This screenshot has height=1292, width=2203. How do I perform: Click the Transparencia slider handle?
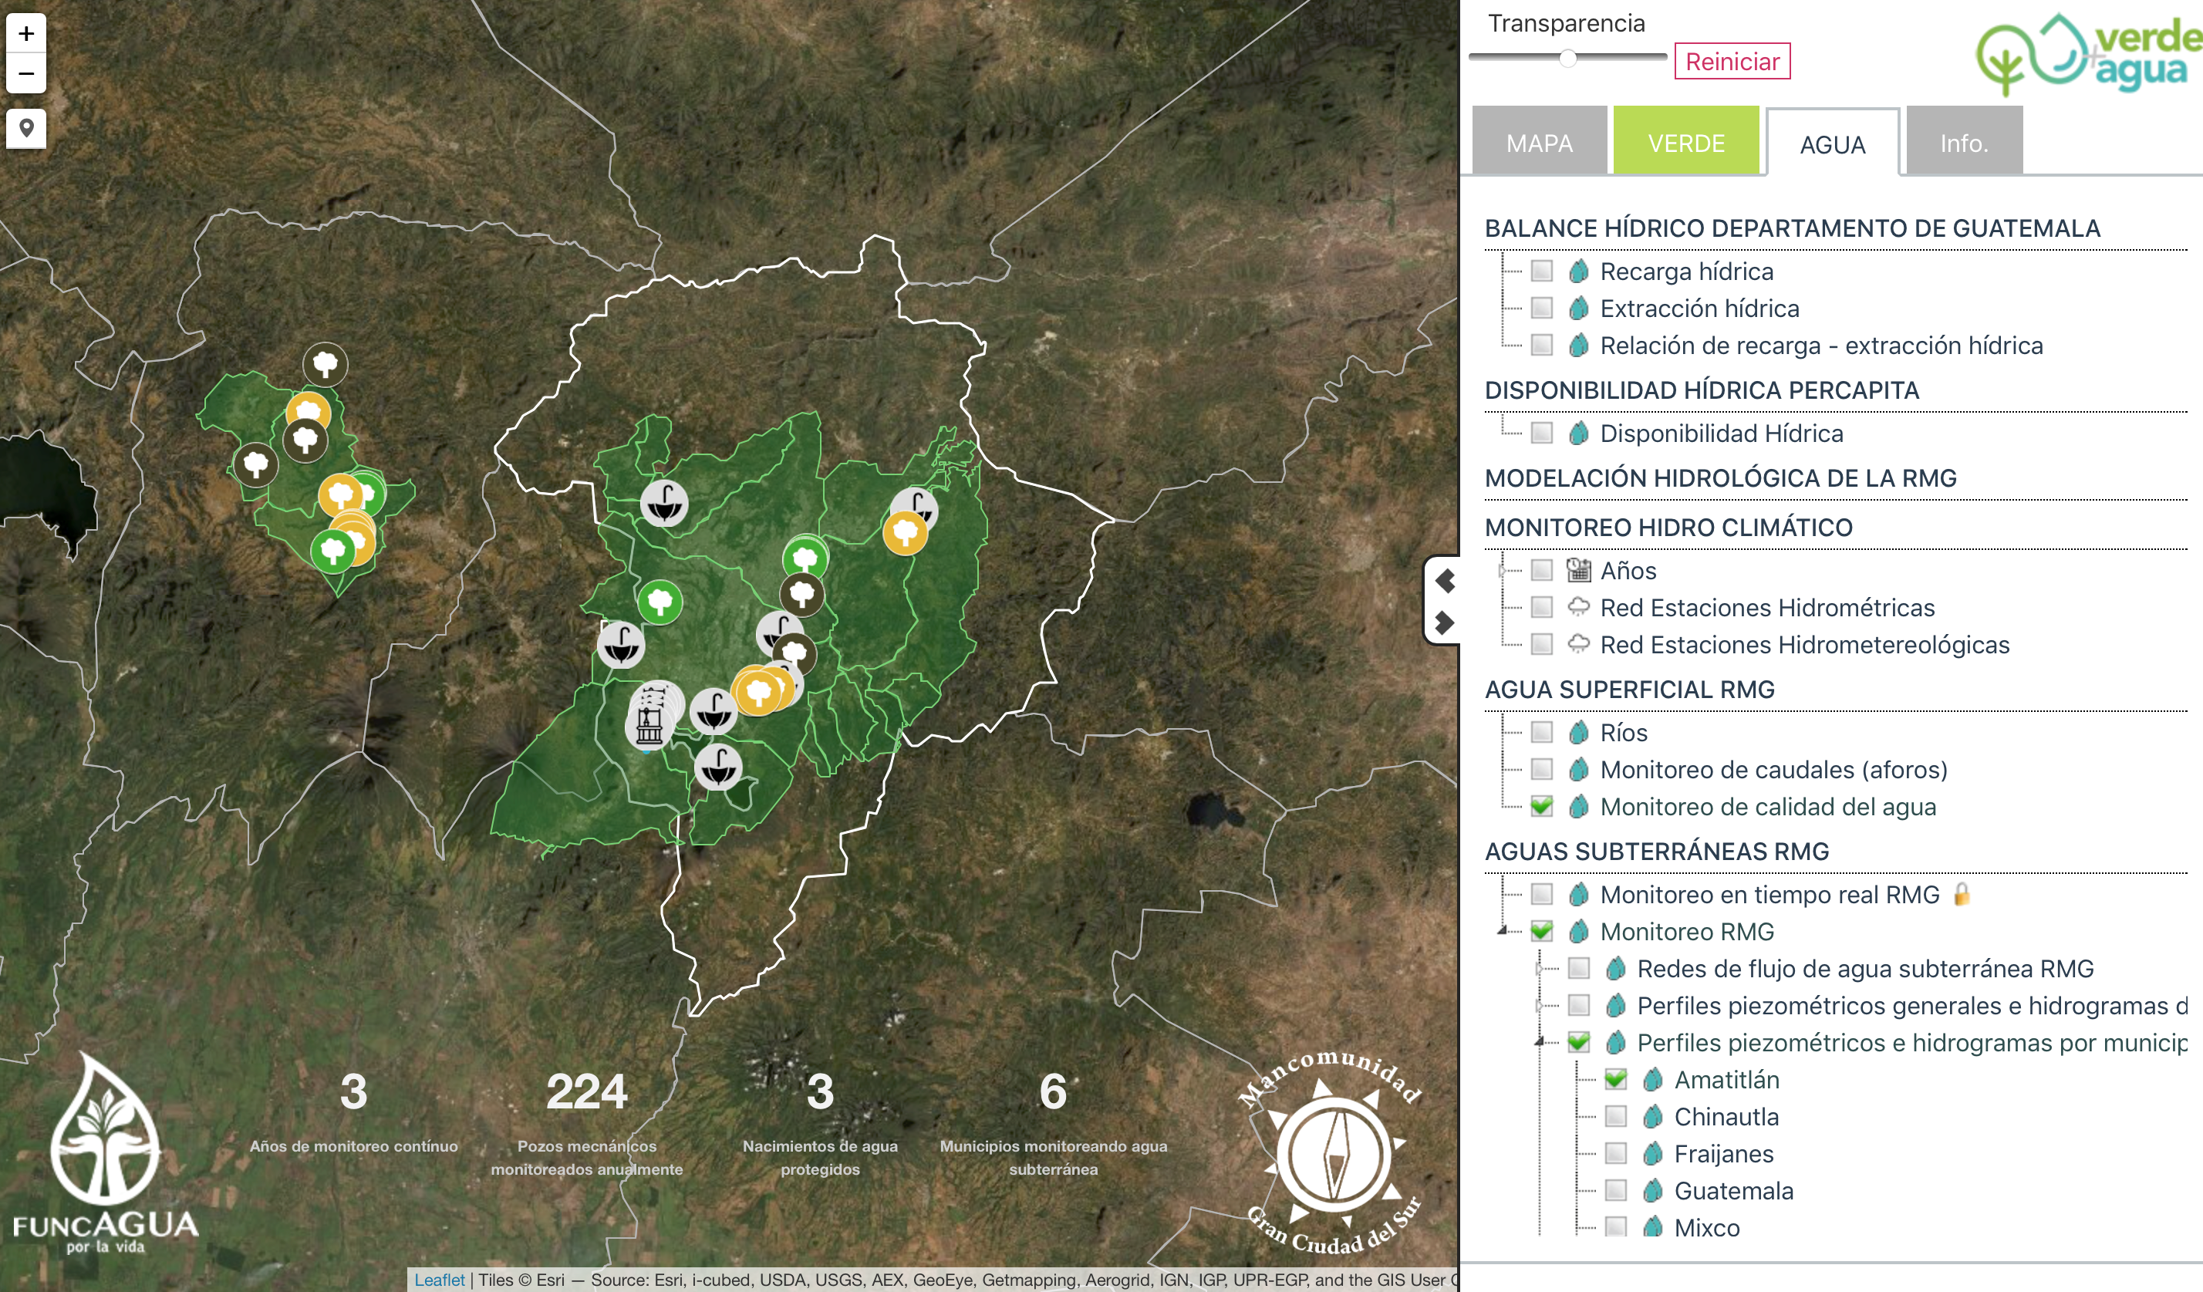click(x=1568, y=59)
